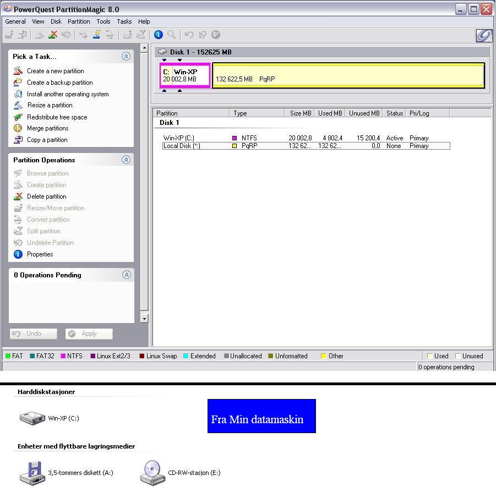Click the Copy a partition task icon
The height and width of the screenshot is (492, 496).
coord(18,139)
